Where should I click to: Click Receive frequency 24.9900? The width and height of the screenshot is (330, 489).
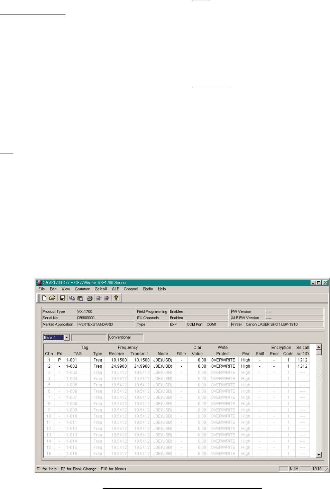(116, 366)
